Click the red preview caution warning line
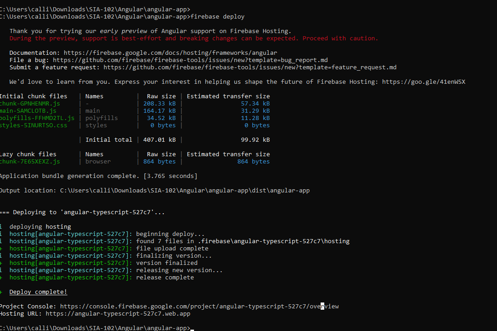 coord(194,38)
